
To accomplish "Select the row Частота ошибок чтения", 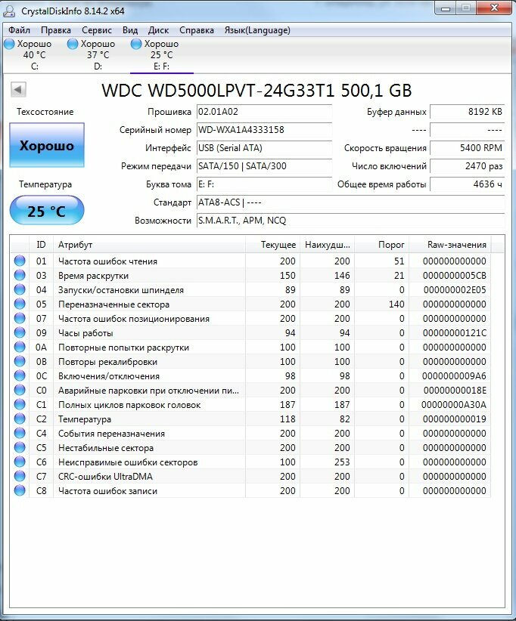I will coord(250,261).
